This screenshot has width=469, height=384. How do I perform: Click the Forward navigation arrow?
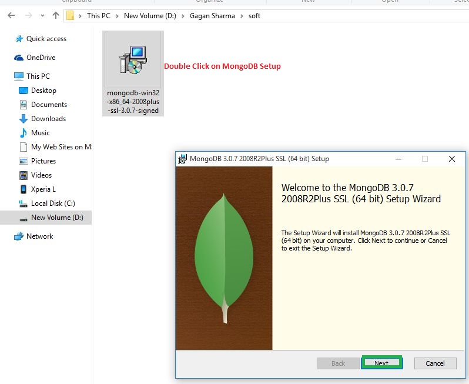point(28,15)
